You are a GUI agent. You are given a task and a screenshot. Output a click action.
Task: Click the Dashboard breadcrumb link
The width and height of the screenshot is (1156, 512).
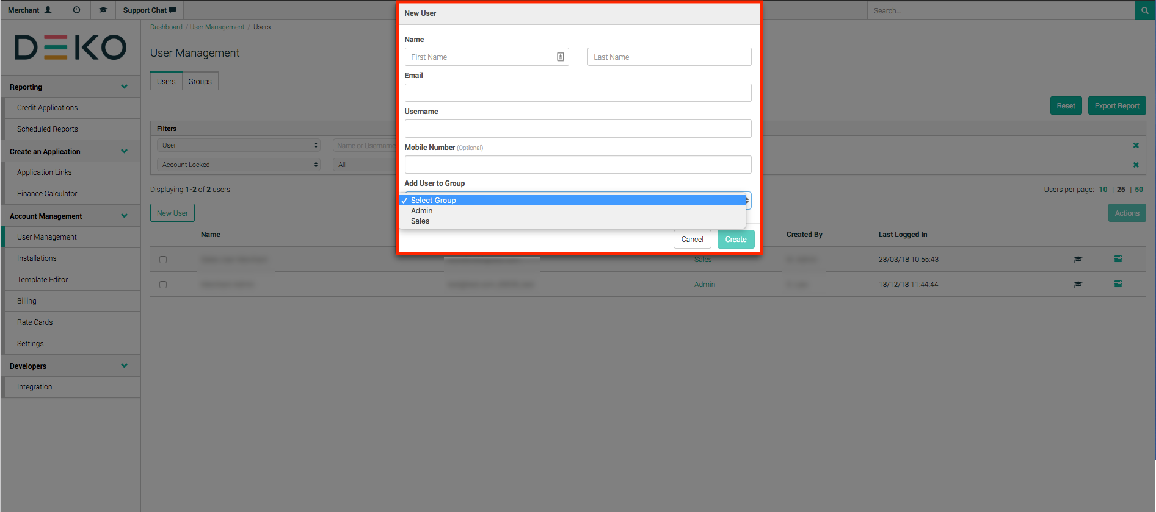click(166, 27)
